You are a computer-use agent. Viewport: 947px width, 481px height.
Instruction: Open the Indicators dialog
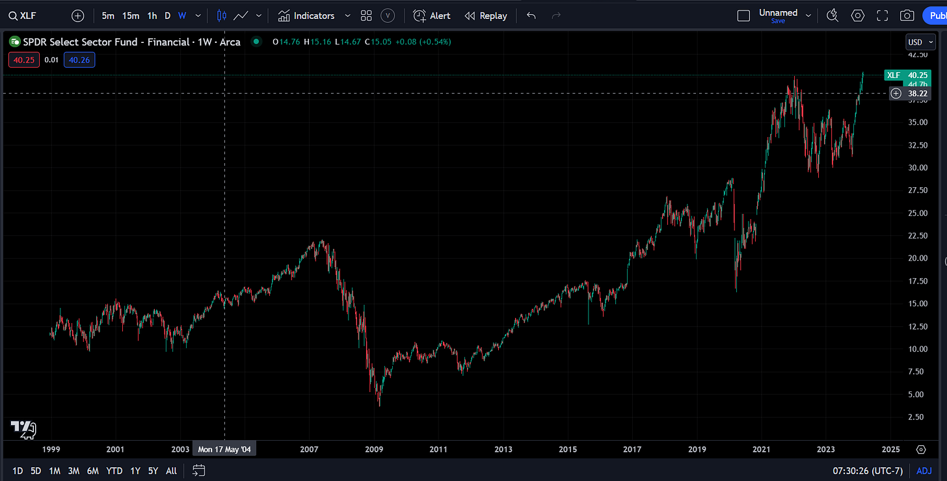point(306,16)
